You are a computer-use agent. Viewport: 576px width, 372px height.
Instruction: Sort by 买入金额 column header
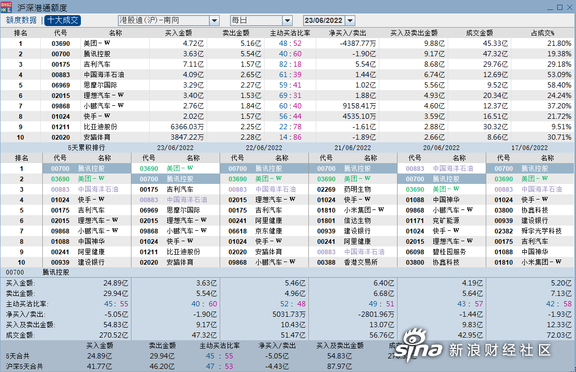point(178,33)
